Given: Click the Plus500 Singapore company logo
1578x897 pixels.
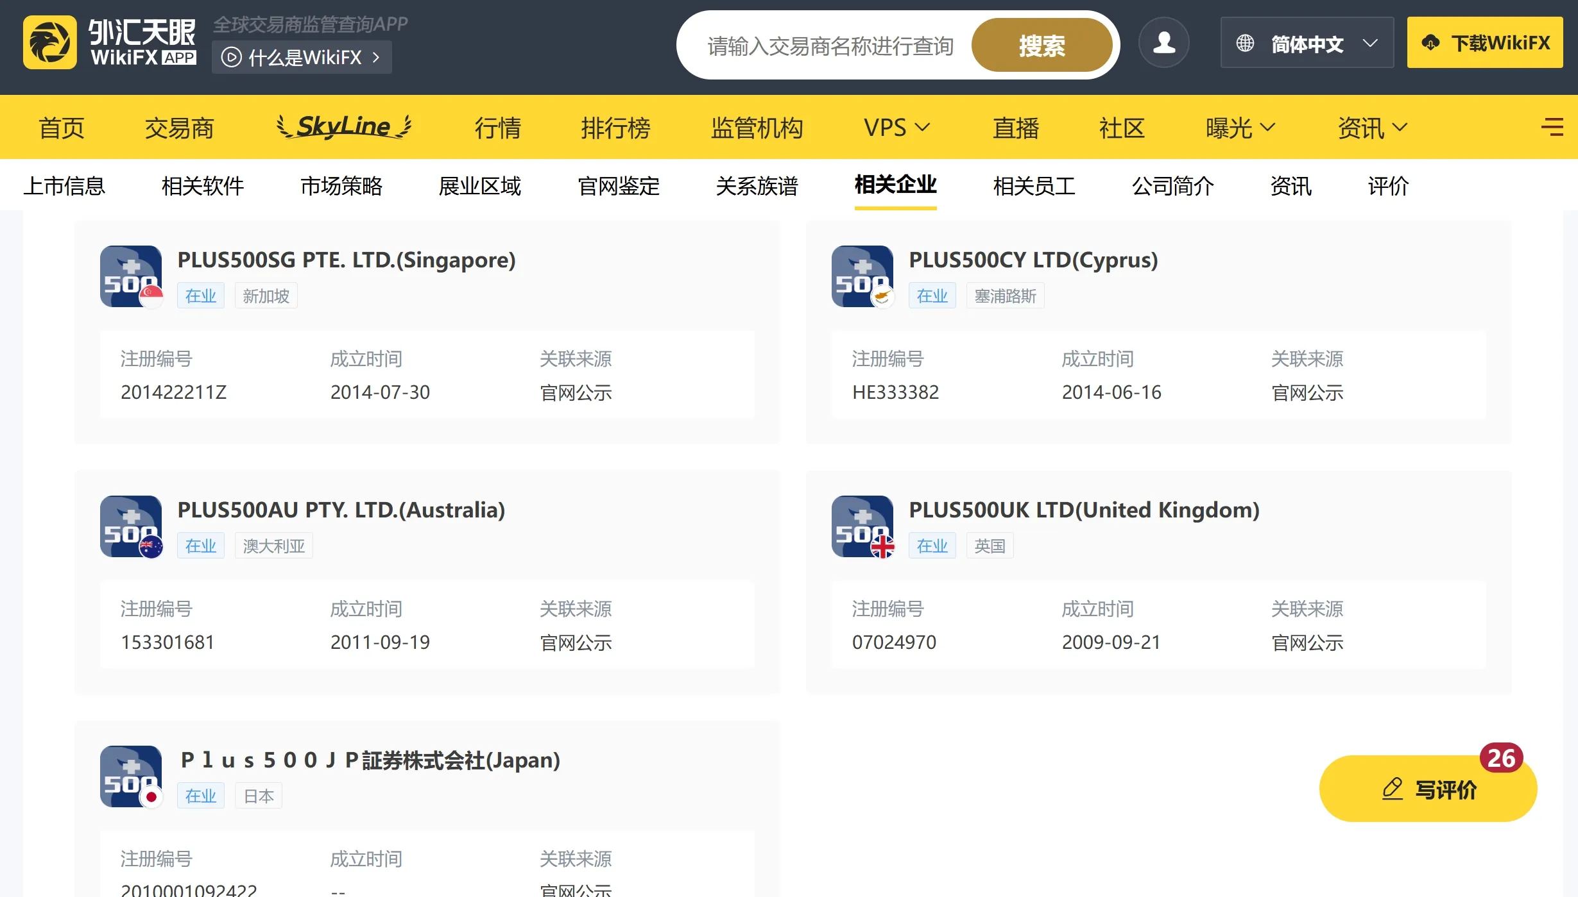Looking at the screenshot, I should (x=132, y=276).
